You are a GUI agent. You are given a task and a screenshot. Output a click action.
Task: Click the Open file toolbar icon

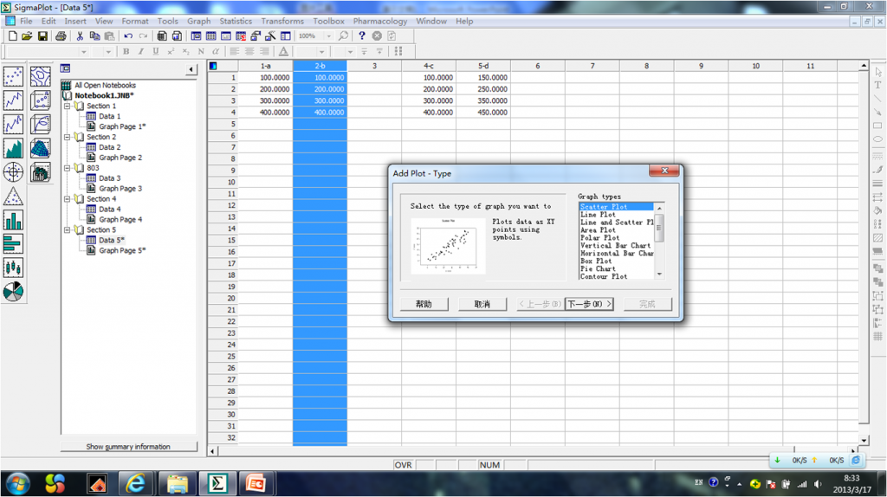(x=27, y=35)
